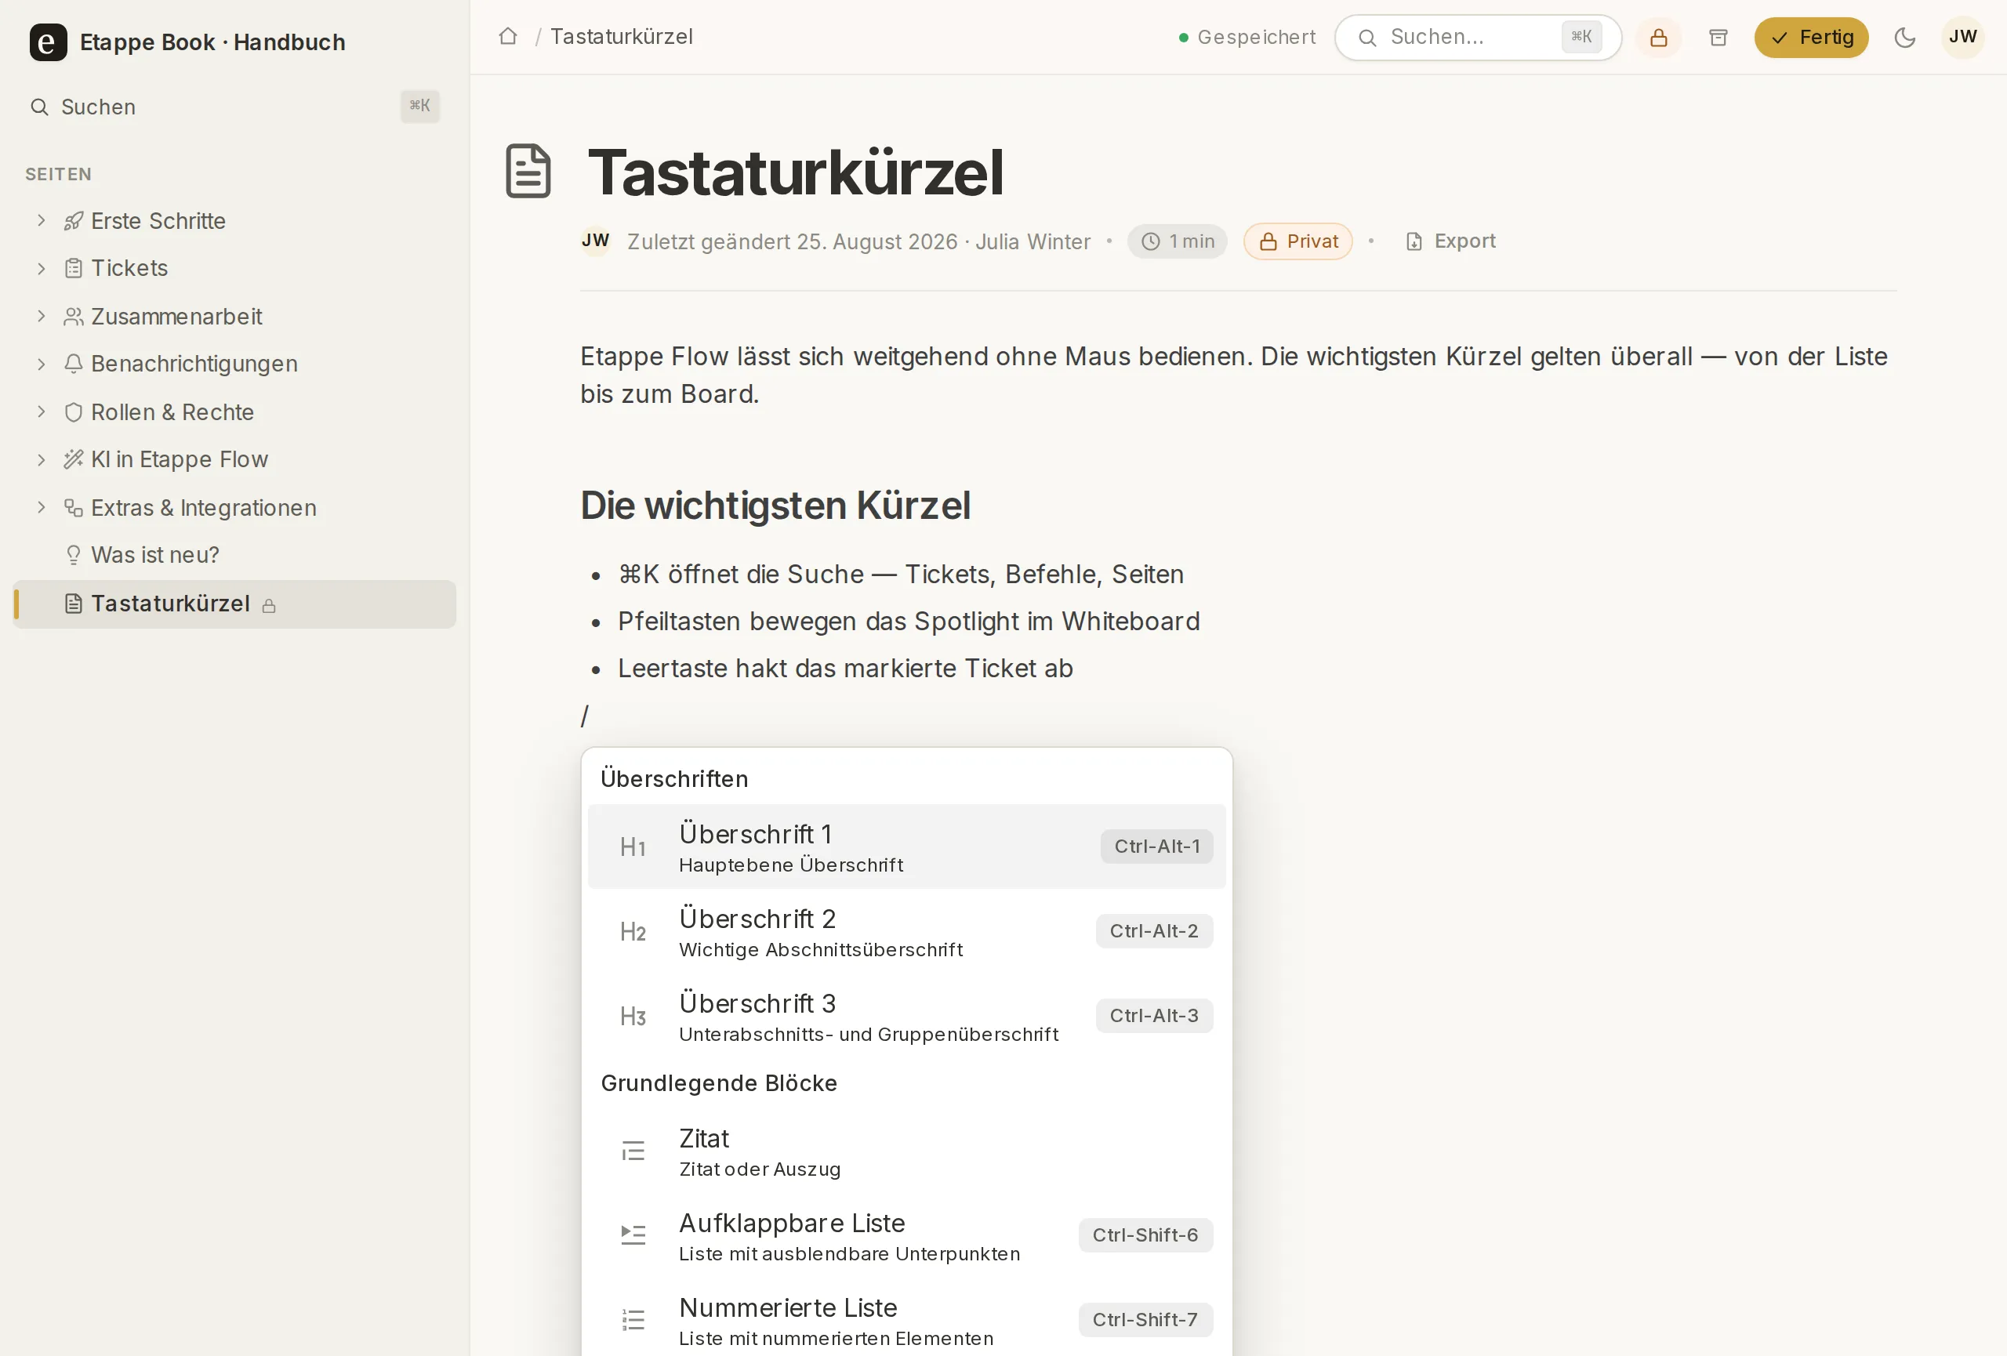Click the Etappe Book · Handbuch title
The height and width of the screenshot is (1356, 2007).
point(212,42)
